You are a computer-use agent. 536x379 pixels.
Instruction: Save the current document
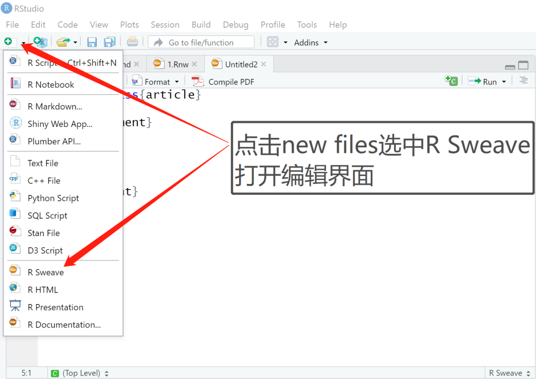[x=92, y=42]
